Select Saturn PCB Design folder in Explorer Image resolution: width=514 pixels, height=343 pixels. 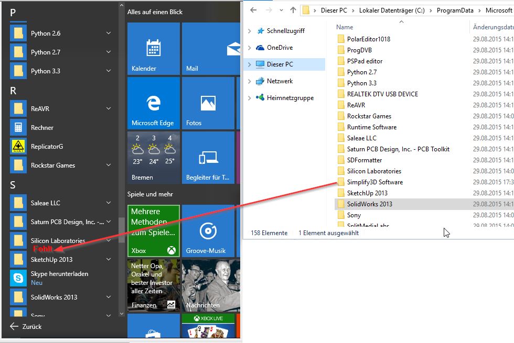tap(398, 149)
